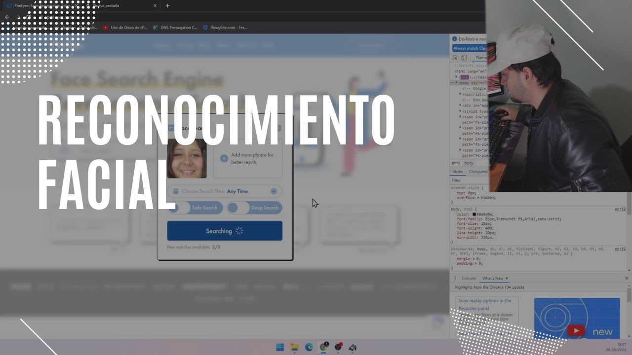
Task: Open the DNS Propagation bookmark
Action: point(175,28)
